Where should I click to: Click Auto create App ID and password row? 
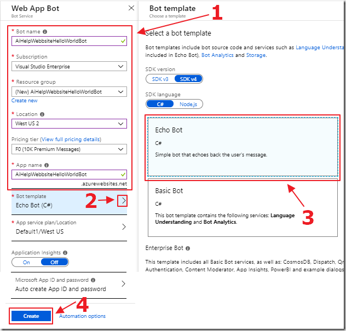click(x=68, y=285)
